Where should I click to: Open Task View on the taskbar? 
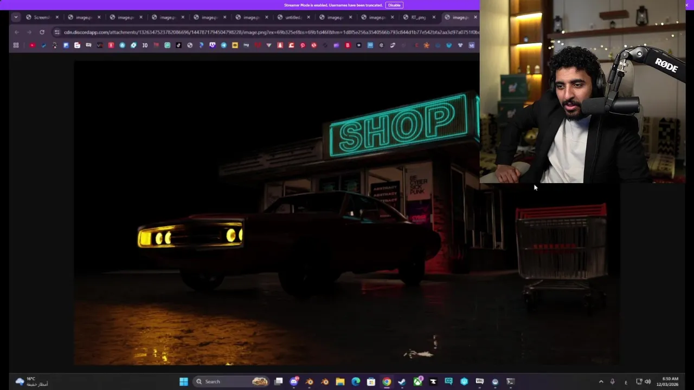[x=279, y=381]
